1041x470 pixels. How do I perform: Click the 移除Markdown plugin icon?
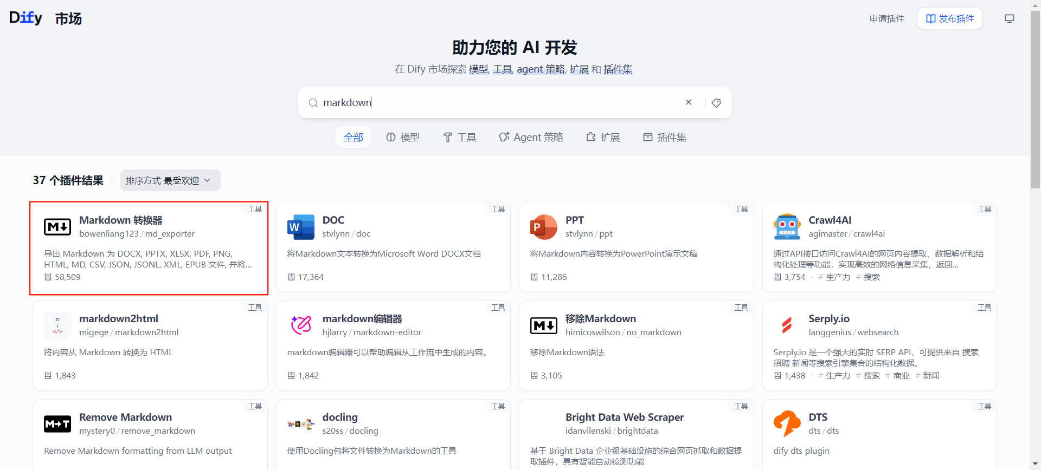click(544, 325)
